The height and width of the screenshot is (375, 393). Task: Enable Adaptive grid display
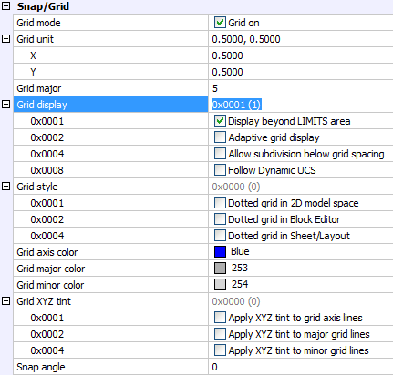(x=220, y=137)
